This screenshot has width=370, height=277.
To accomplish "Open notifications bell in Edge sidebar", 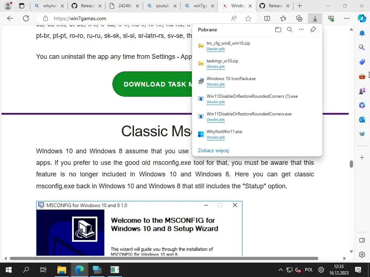I will tap(362, 33).
